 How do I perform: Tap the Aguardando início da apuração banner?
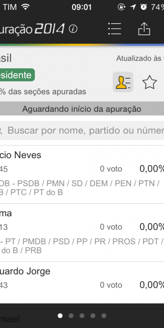tap(82, 109)
